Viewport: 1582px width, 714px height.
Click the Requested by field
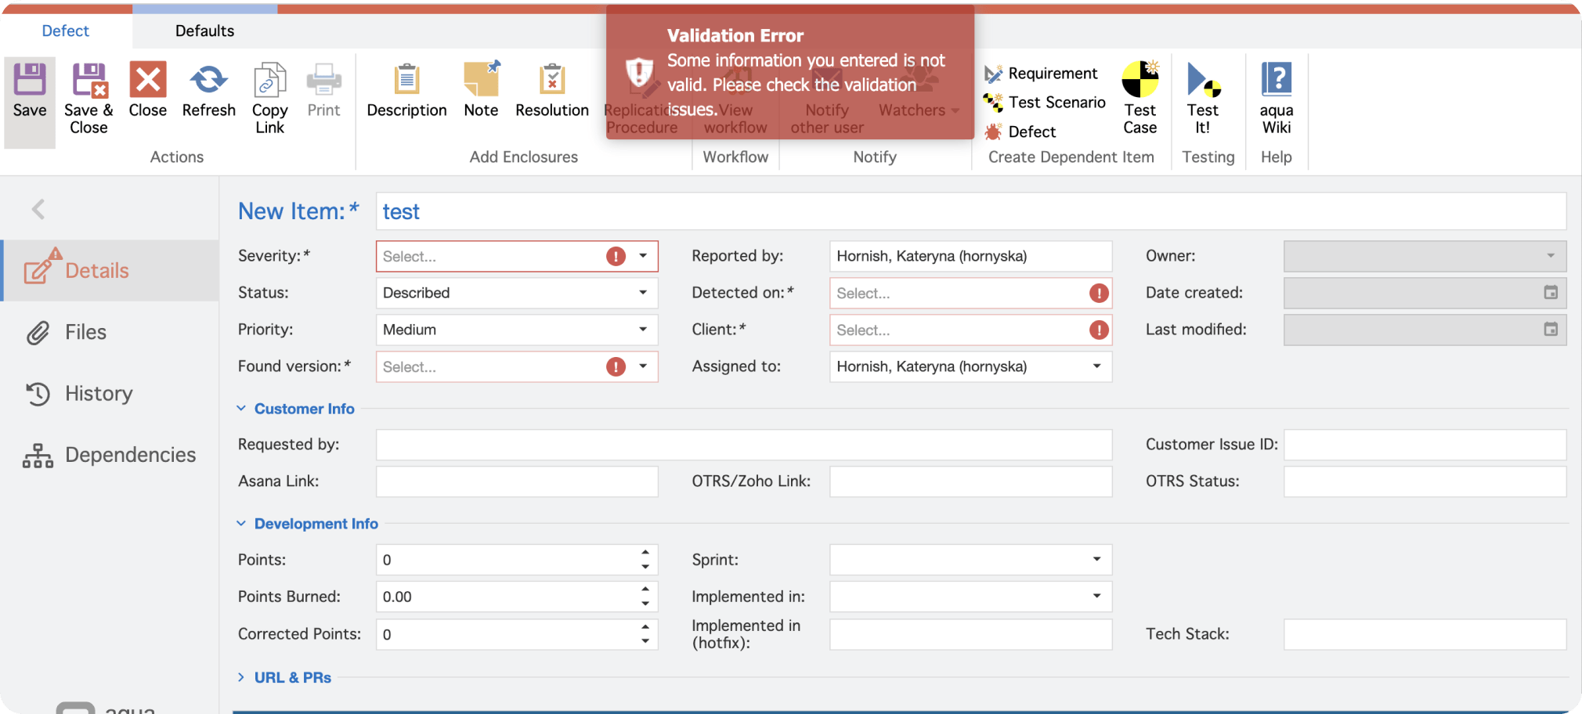click(744, 445)
